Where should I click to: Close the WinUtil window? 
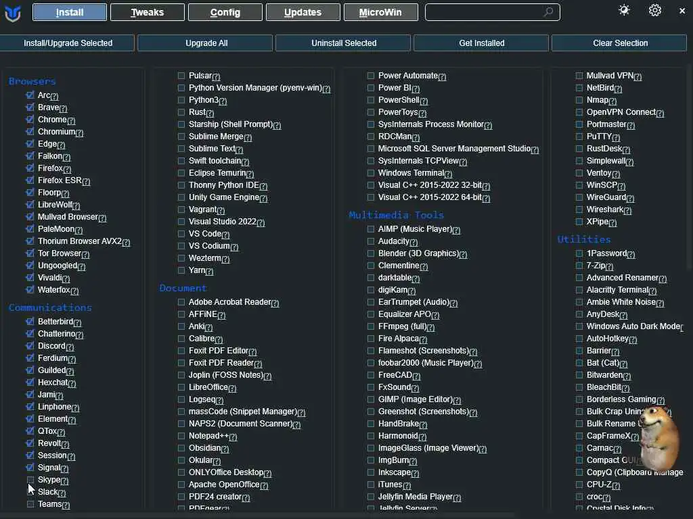[x=682, y=11]
